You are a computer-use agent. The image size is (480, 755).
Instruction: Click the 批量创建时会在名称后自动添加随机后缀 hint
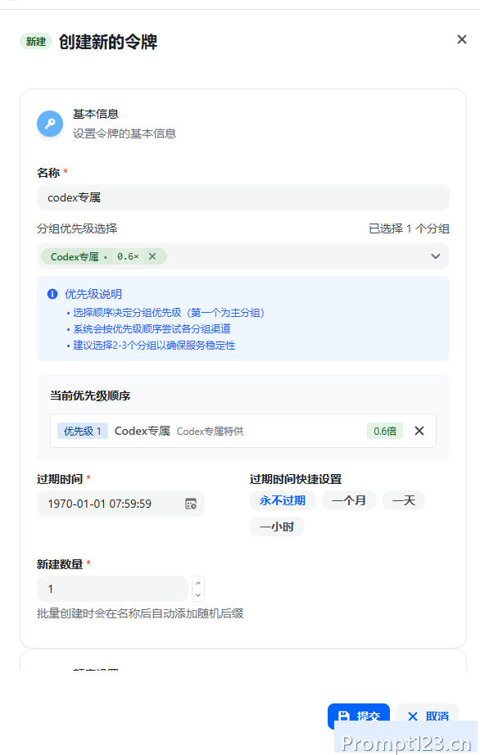140,613
